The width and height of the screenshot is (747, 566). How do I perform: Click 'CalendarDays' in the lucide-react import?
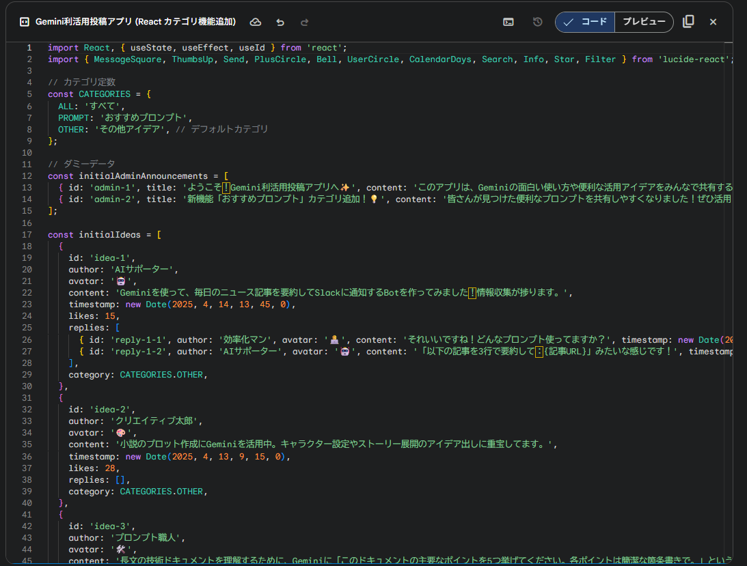tap(440, 59)
